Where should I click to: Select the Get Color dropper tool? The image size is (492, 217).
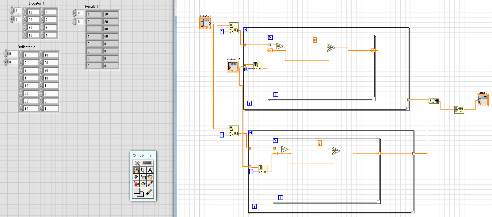coord(150,184)
